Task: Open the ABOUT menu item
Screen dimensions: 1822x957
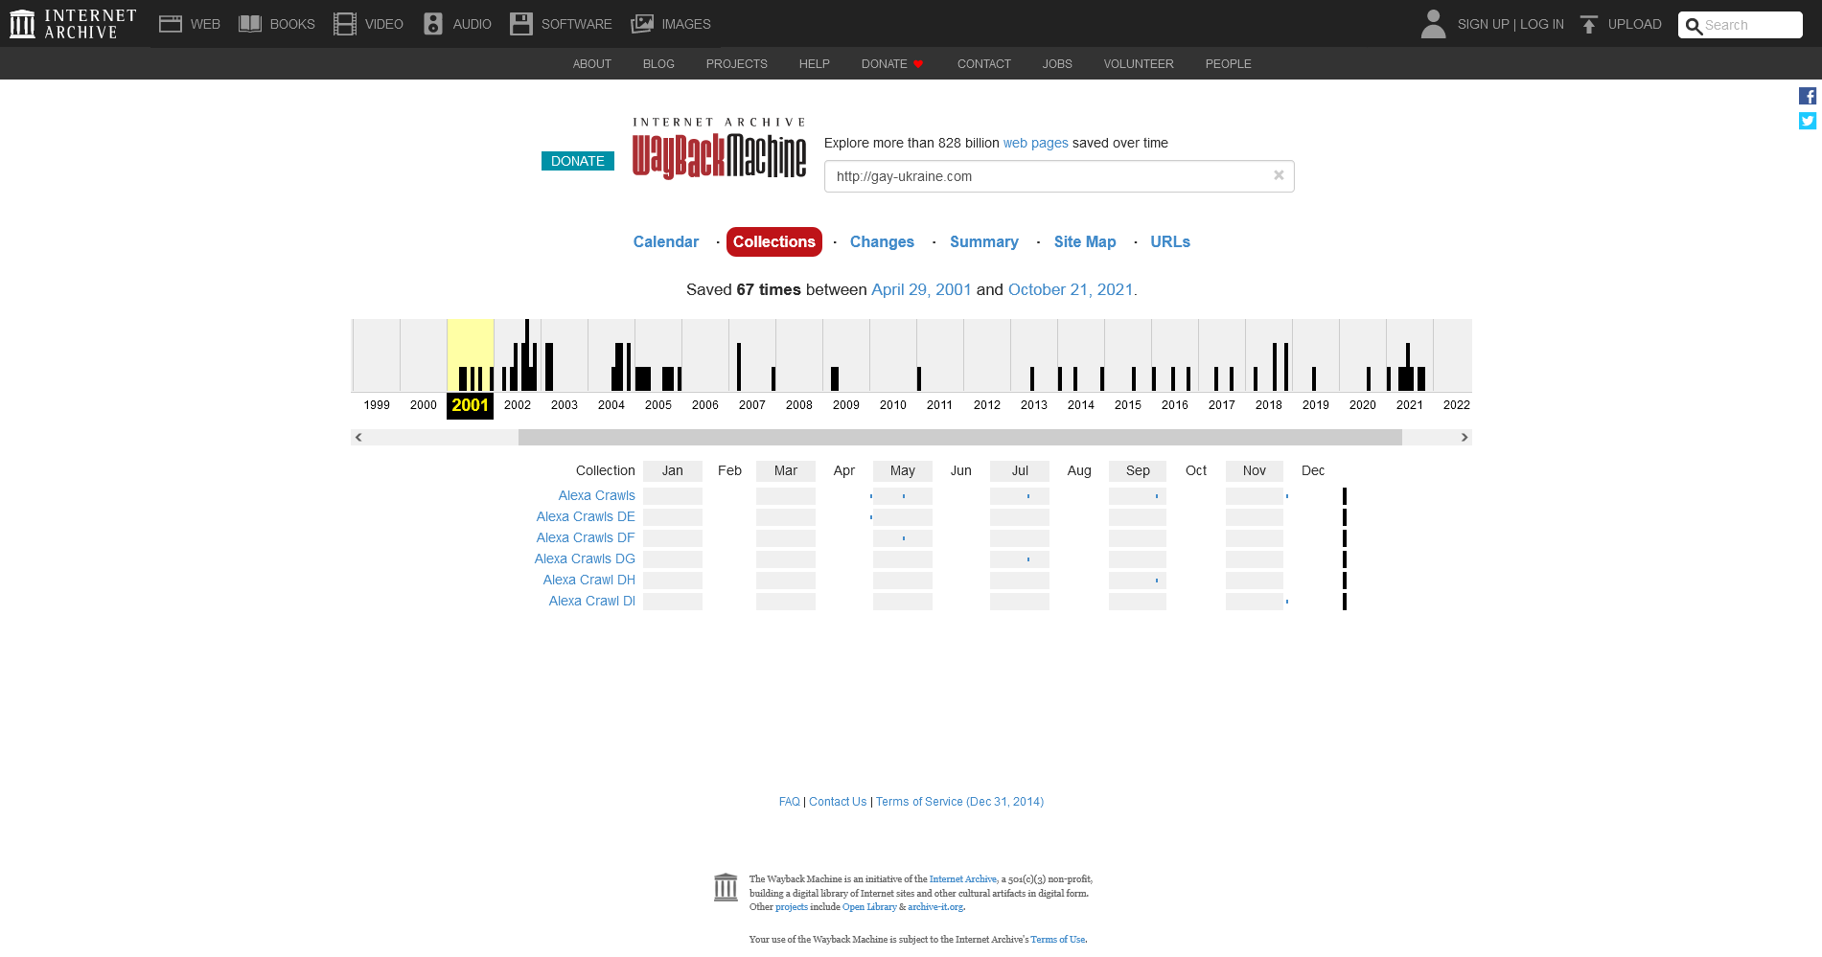Action: coord(592,64)
